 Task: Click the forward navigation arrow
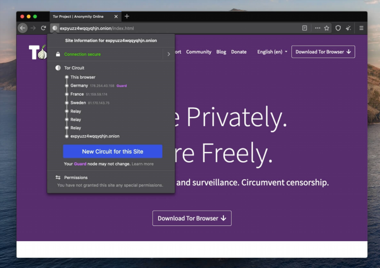click(x=33, y=28)
